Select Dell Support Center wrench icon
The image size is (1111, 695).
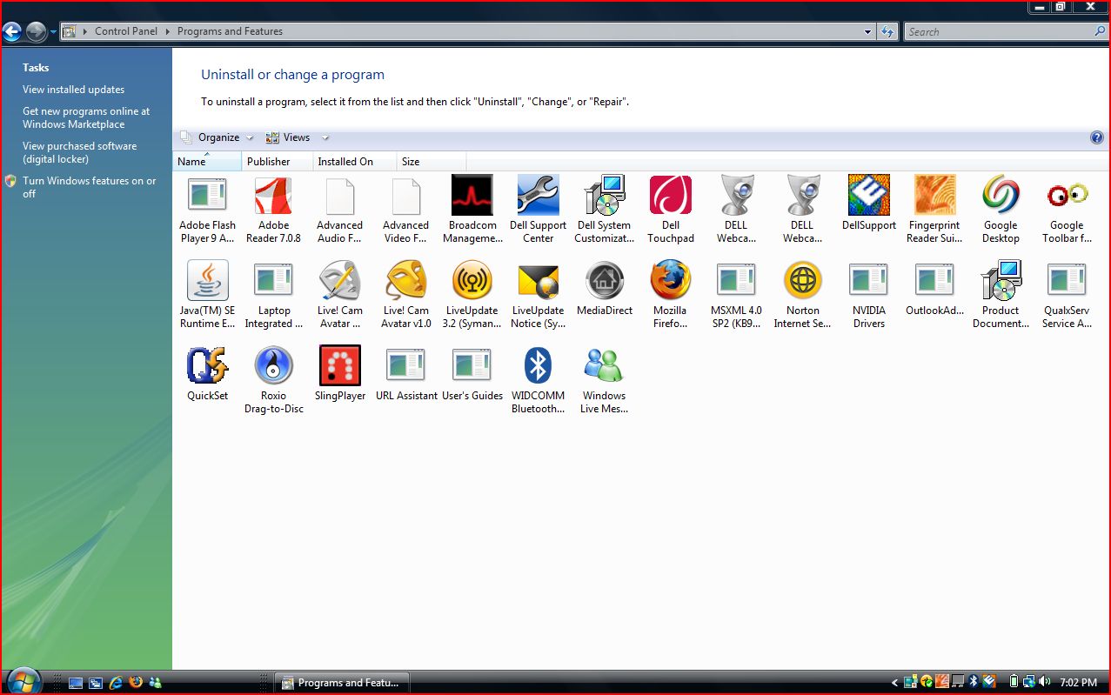point(538,195)
